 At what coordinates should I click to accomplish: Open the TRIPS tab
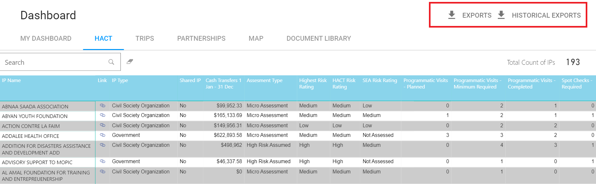(x=145, y=38)
